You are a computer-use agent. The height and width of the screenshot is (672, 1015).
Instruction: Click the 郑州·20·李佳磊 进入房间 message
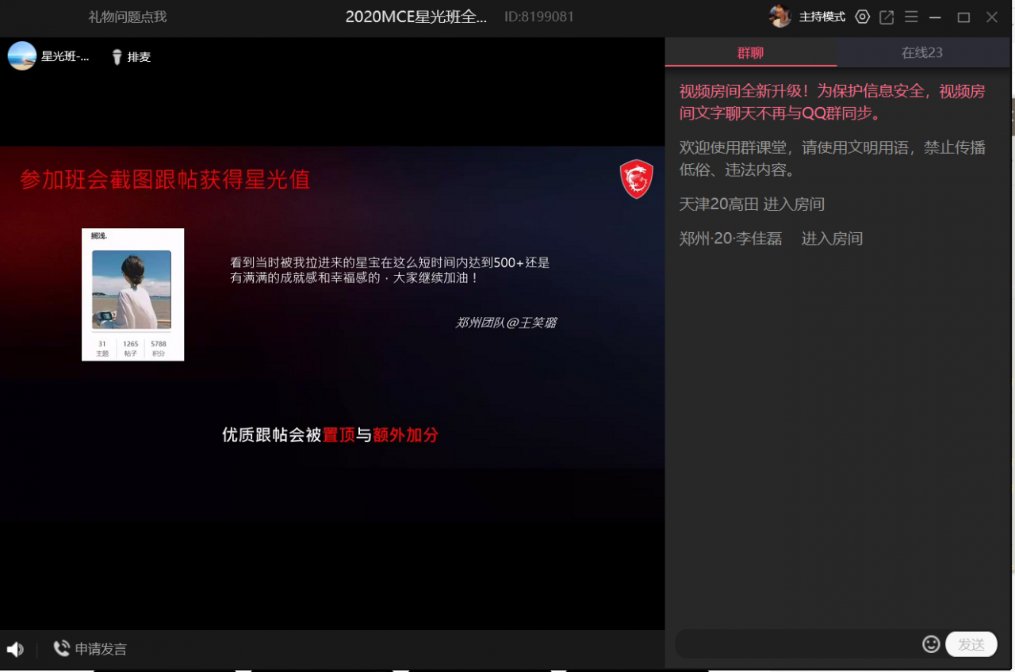[x=771, y=239]
